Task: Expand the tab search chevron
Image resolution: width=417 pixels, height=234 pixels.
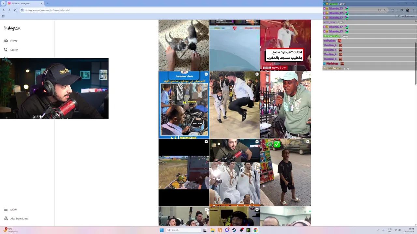Action: point(3,3)
